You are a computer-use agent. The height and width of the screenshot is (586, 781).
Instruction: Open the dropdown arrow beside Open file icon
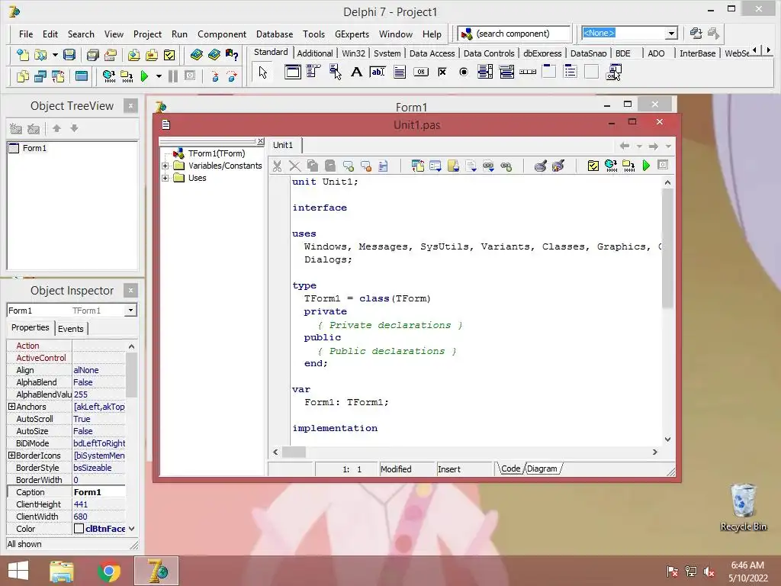click(55, 54)
